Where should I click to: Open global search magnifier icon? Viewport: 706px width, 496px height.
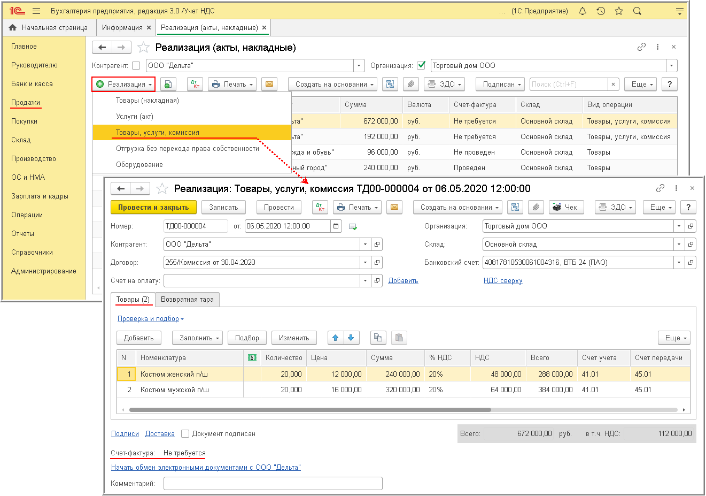click(637, 11)
